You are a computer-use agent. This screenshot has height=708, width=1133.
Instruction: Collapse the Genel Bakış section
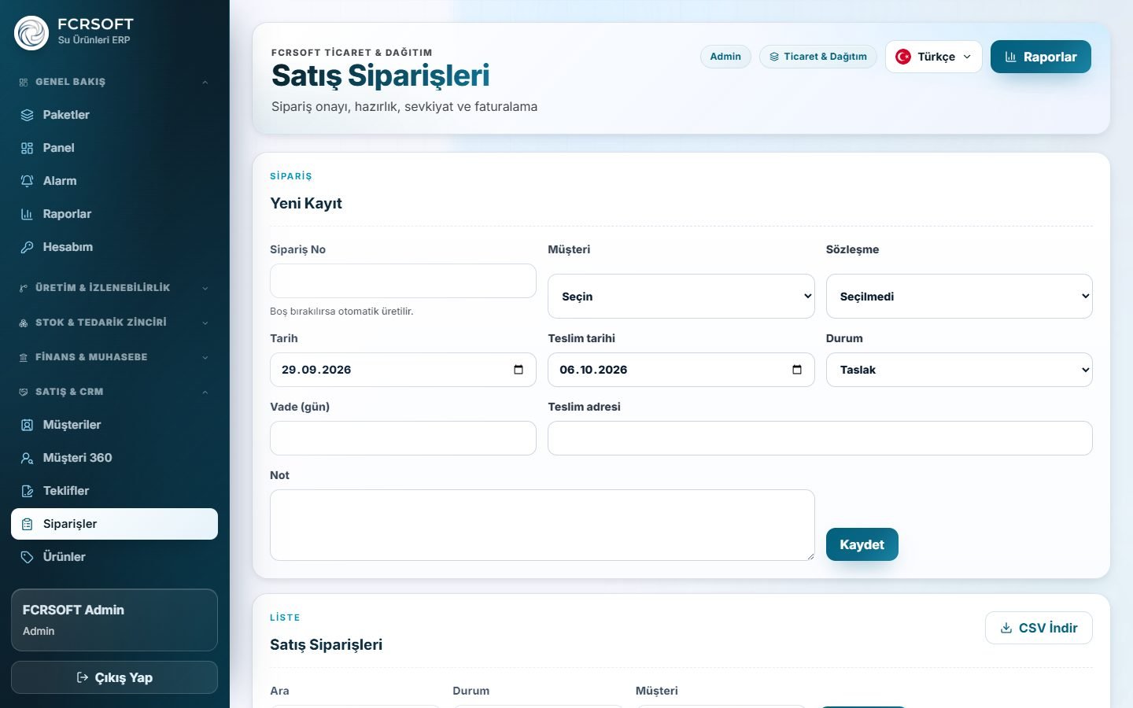coord(115,82)
